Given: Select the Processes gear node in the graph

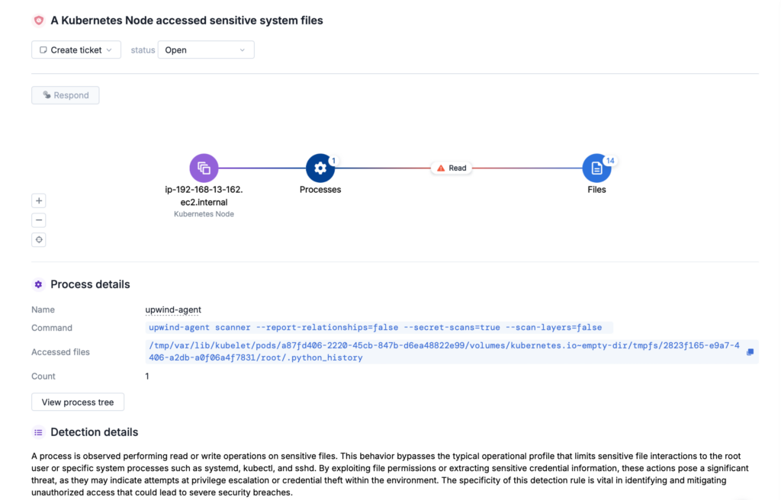Looking at the screenshot, I should click(320, 168).
